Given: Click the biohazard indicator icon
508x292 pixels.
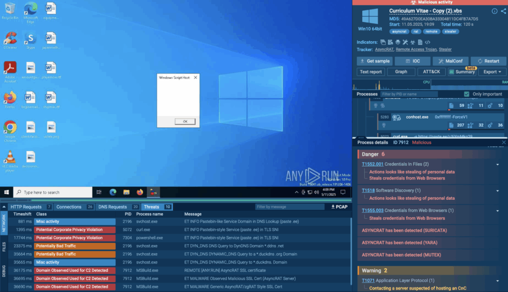Looking at the screenshot, I should pyautogui.click(x=412, y=42).
